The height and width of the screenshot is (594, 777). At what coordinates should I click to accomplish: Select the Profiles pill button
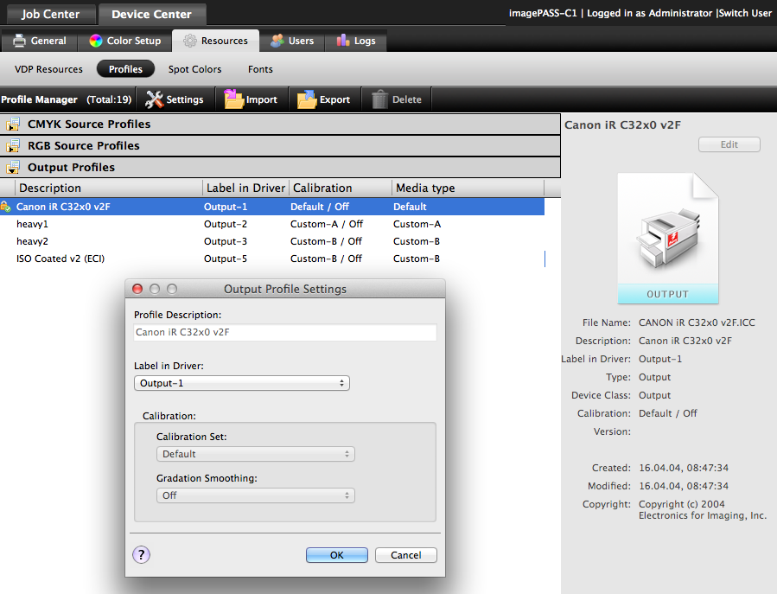[x=125, y=69]
